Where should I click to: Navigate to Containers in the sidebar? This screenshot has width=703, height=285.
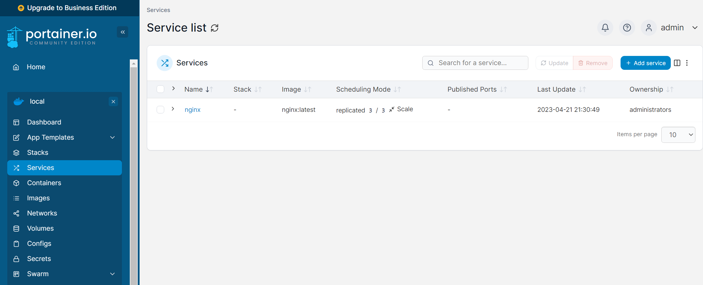44,183
